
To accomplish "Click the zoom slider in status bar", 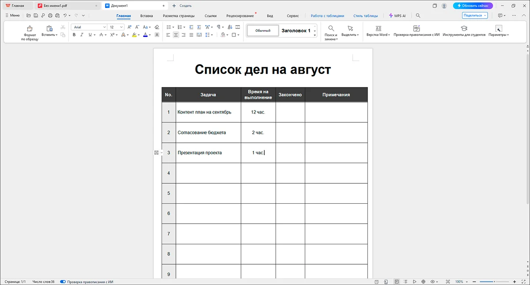I will coord(494,281).
